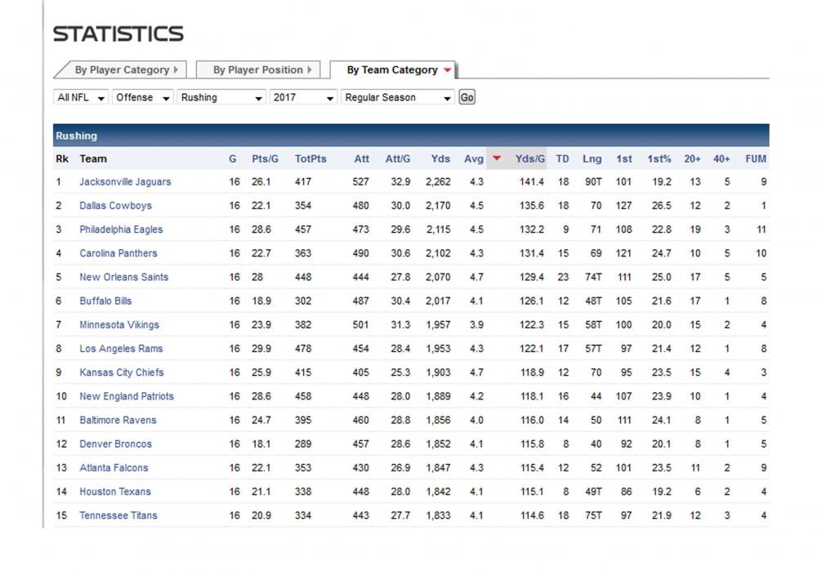Sort table by 40+ column header
Screen dimensions: 817x571
click(x=721, y=159)
